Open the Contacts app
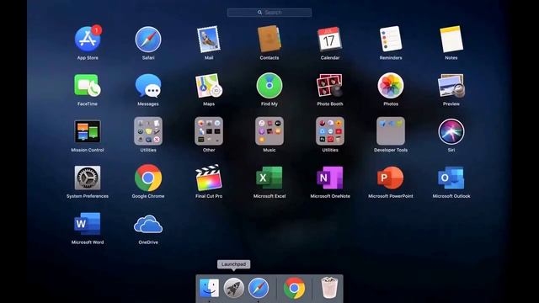This screenshot has height=303, width=539. click(269, 40)
